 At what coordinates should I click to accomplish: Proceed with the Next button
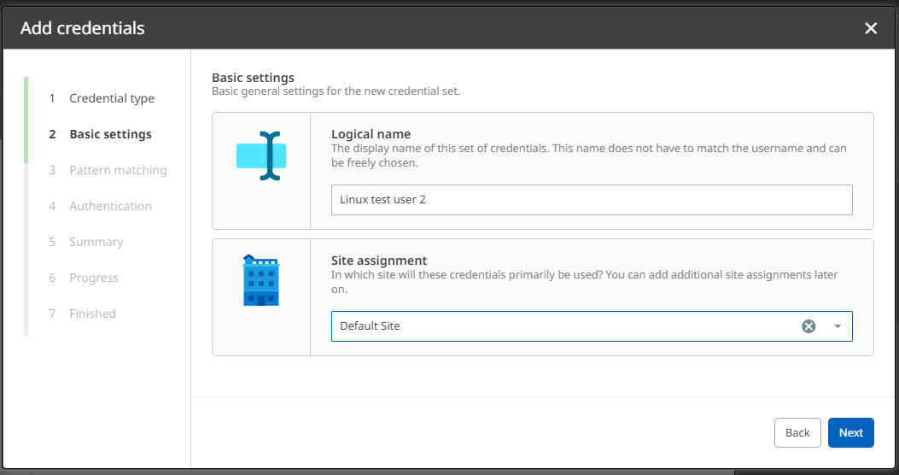850,432
